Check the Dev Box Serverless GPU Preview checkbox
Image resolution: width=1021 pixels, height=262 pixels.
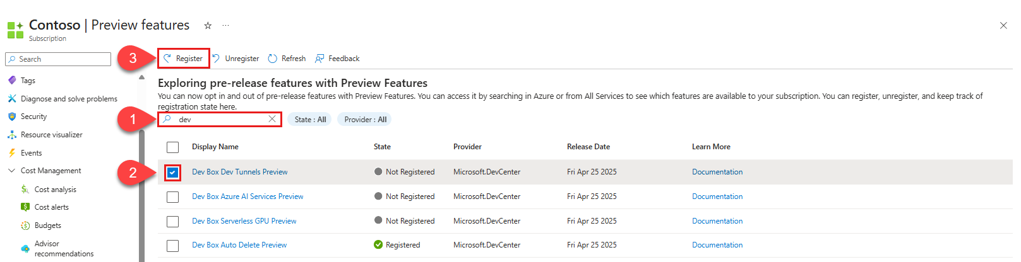[x=172, y=221]
